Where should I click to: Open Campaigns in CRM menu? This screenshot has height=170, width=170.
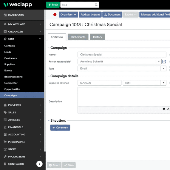22,95
